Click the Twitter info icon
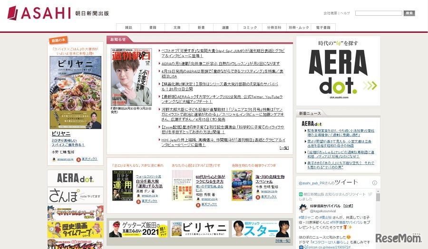 [x=375, y=183]
